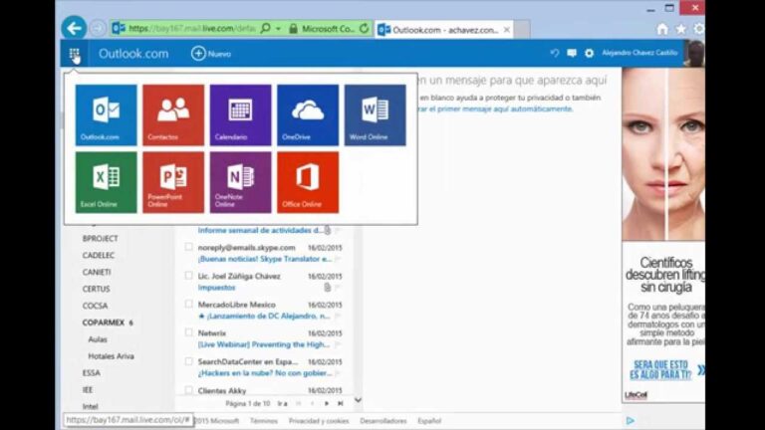Screen dimensions: 765x430
Task: Open the CANIETI folder
Action: click(x=97, y=272)
